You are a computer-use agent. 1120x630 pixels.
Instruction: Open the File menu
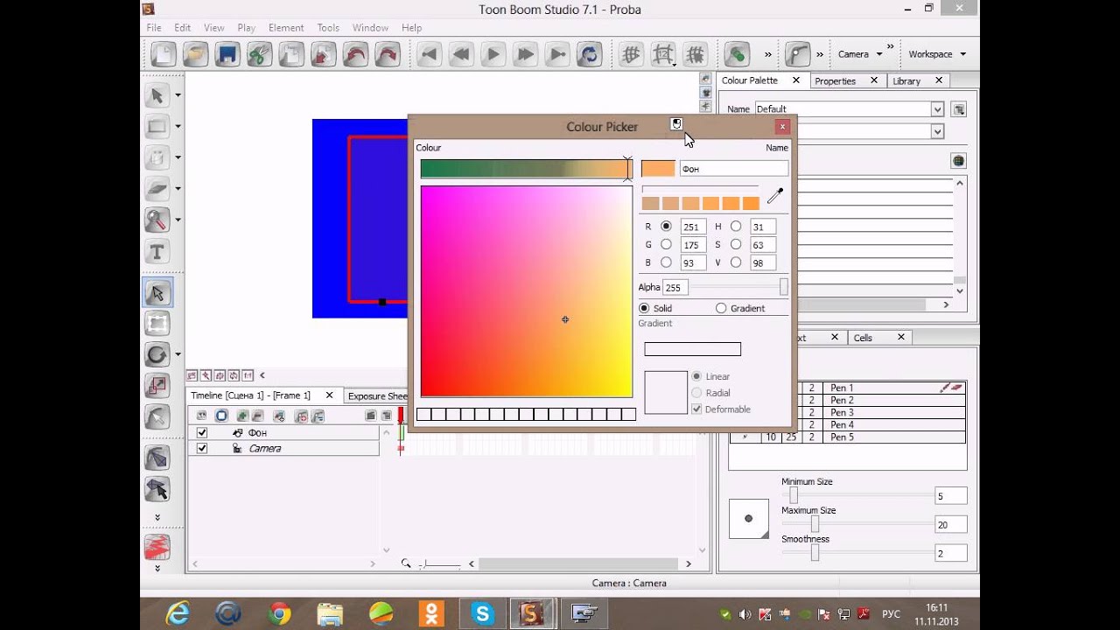point(154,28)
